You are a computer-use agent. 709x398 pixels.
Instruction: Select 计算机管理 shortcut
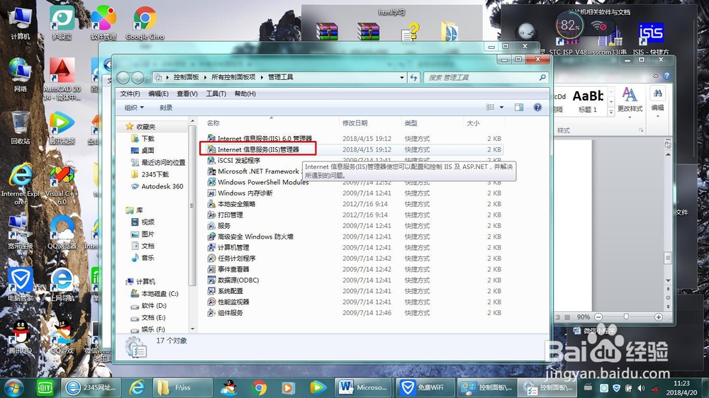click(228, 247)
